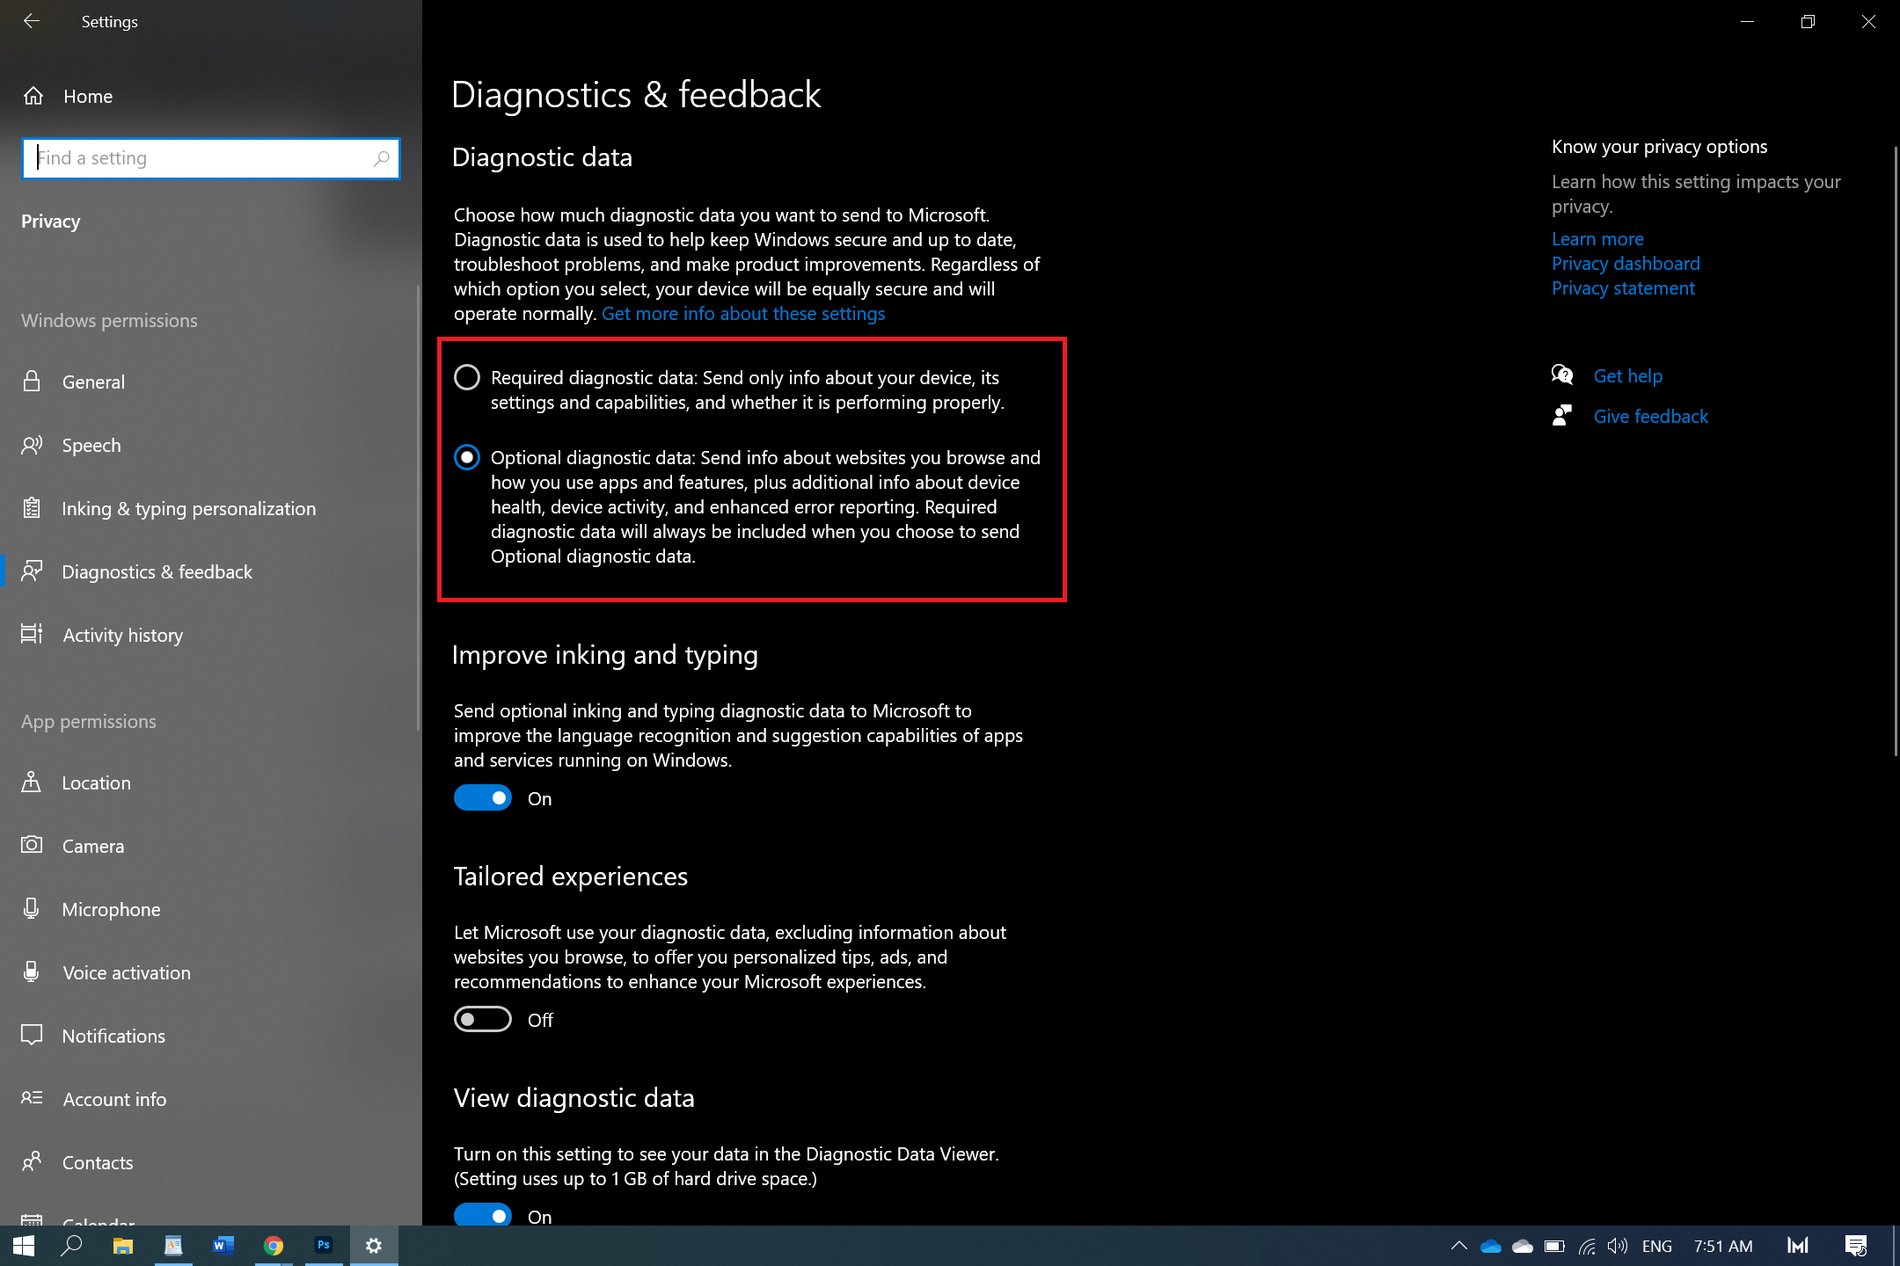The image size is (1900, 1266).
Task: Click the Get help chat icon
Action: point(1562,375)
